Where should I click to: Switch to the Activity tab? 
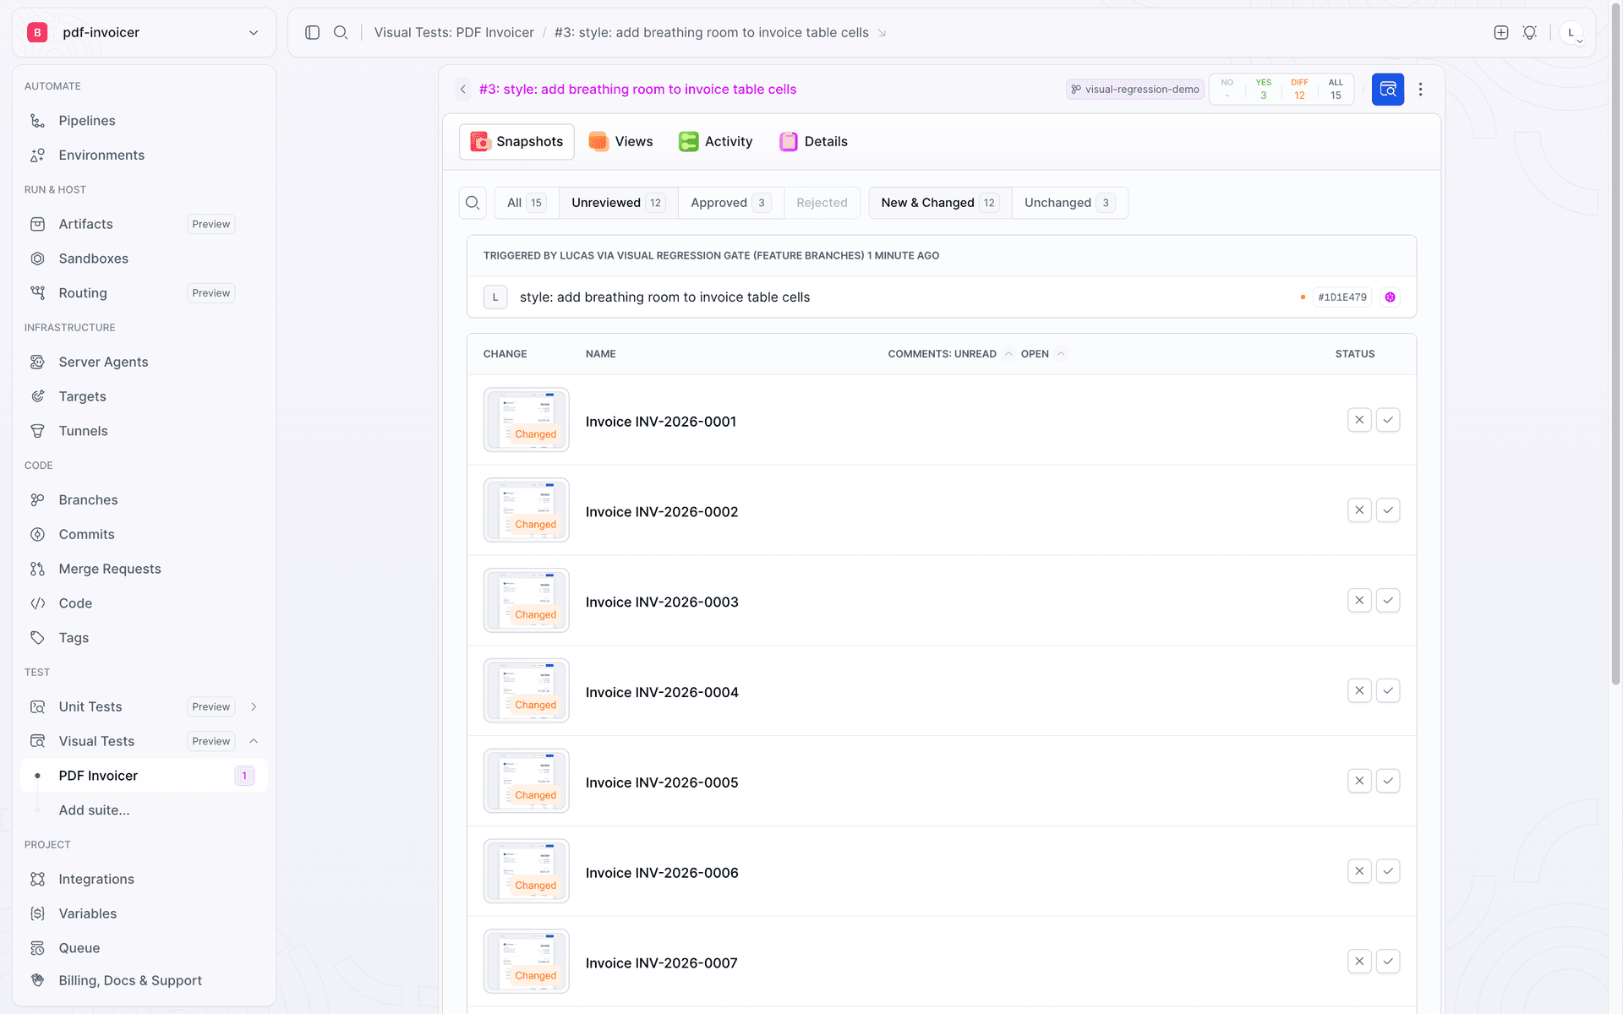coord(716,142)
